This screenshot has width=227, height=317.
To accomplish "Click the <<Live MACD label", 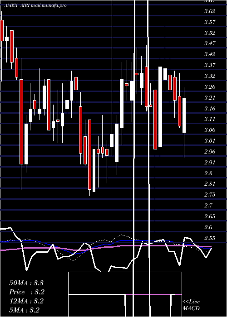I will coord(191,305).
